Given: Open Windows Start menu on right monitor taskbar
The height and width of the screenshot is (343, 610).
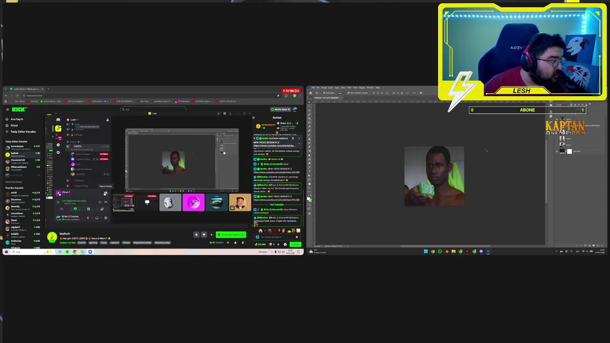Looking at the screenshot, I should pyautogui.click(x=426, y=252).
